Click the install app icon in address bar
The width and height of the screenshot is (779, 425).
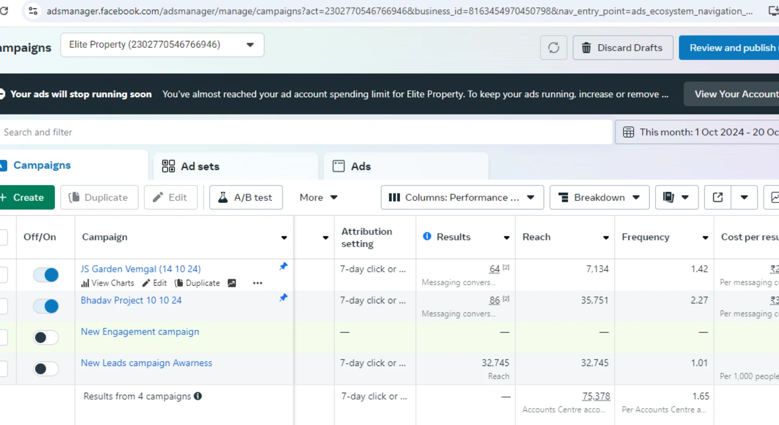[773, 11]
